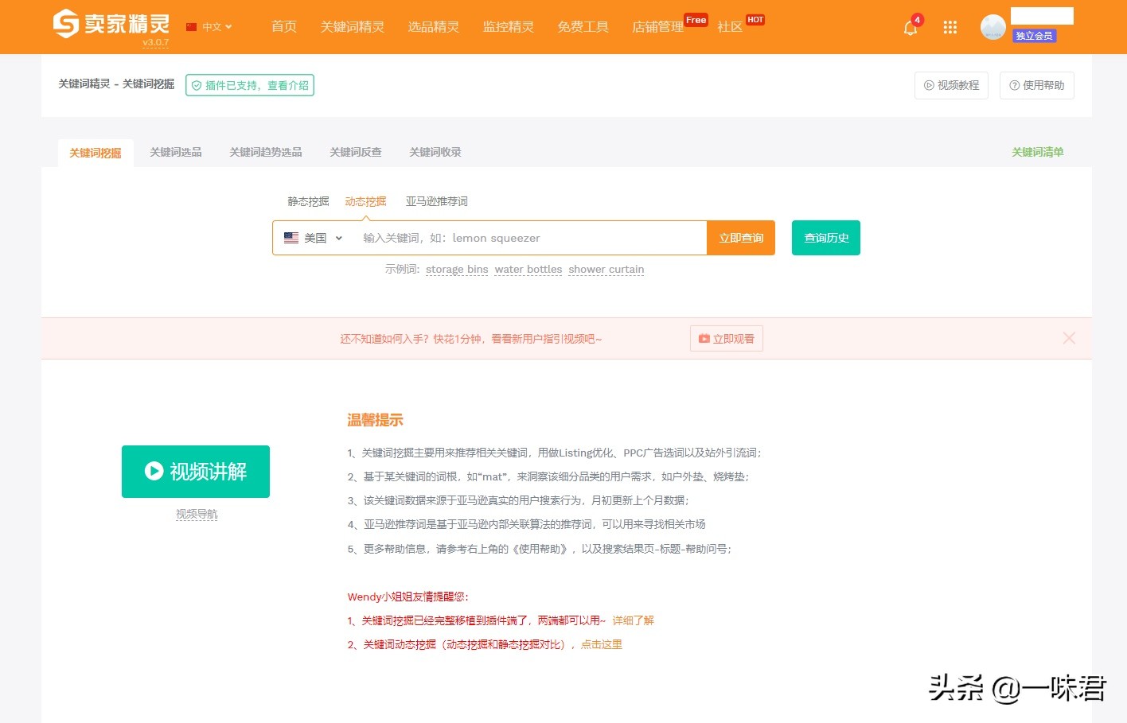
Task: Click the US flag in the country selector
Action: (291, 238)
